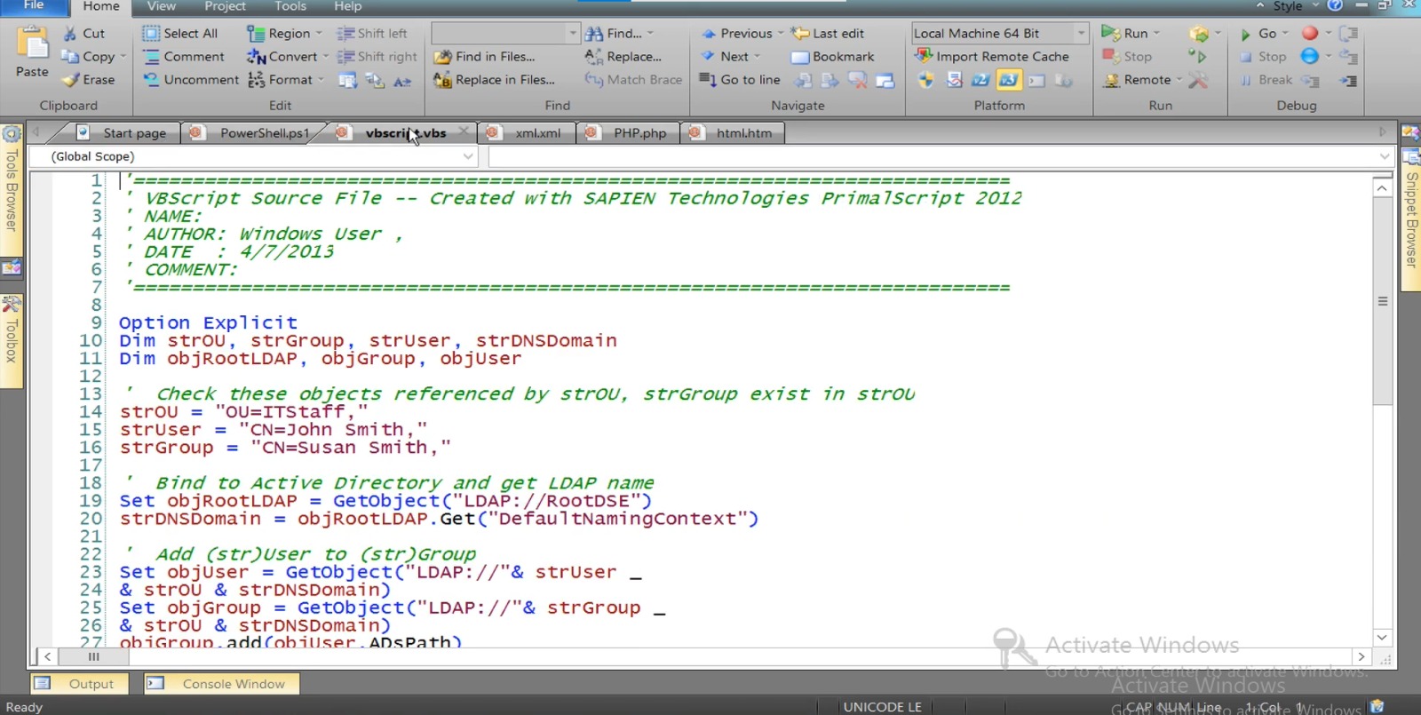Click the Next navigate button
The width and height of the screenshot is (1421, 715).
(x=730, y=57)
